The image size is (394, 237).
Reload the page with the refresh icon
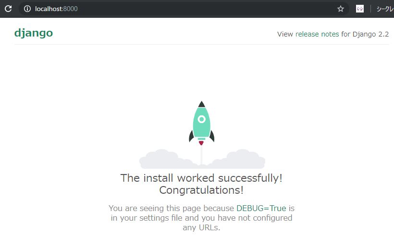(x=8, y=9)
